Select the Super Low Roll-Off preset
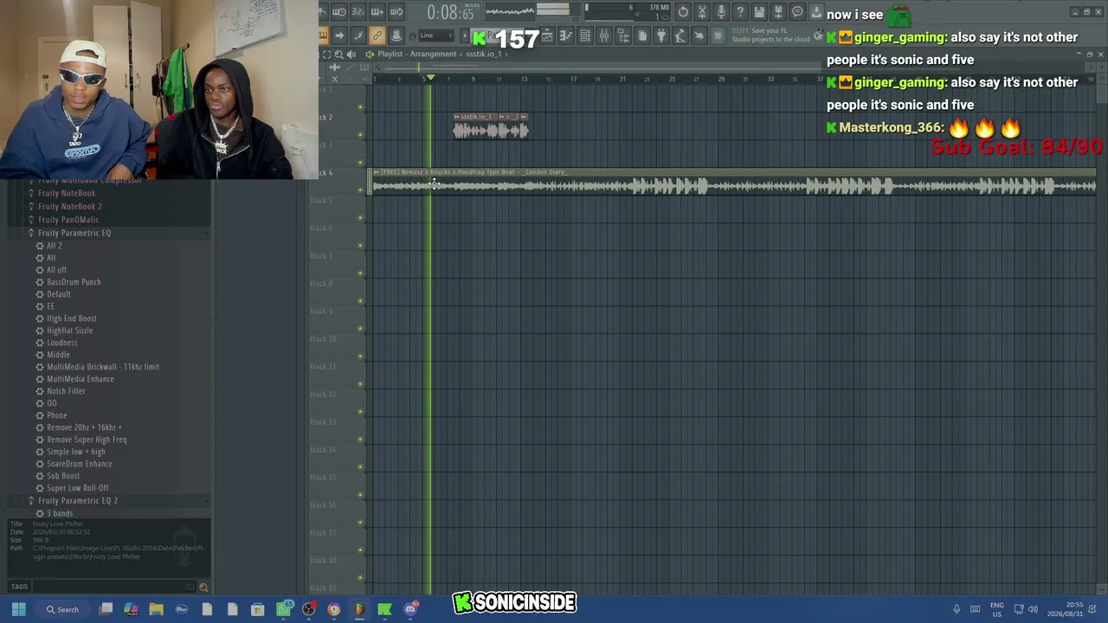The height and width of the screenshot is (623, 1108). 77,488
